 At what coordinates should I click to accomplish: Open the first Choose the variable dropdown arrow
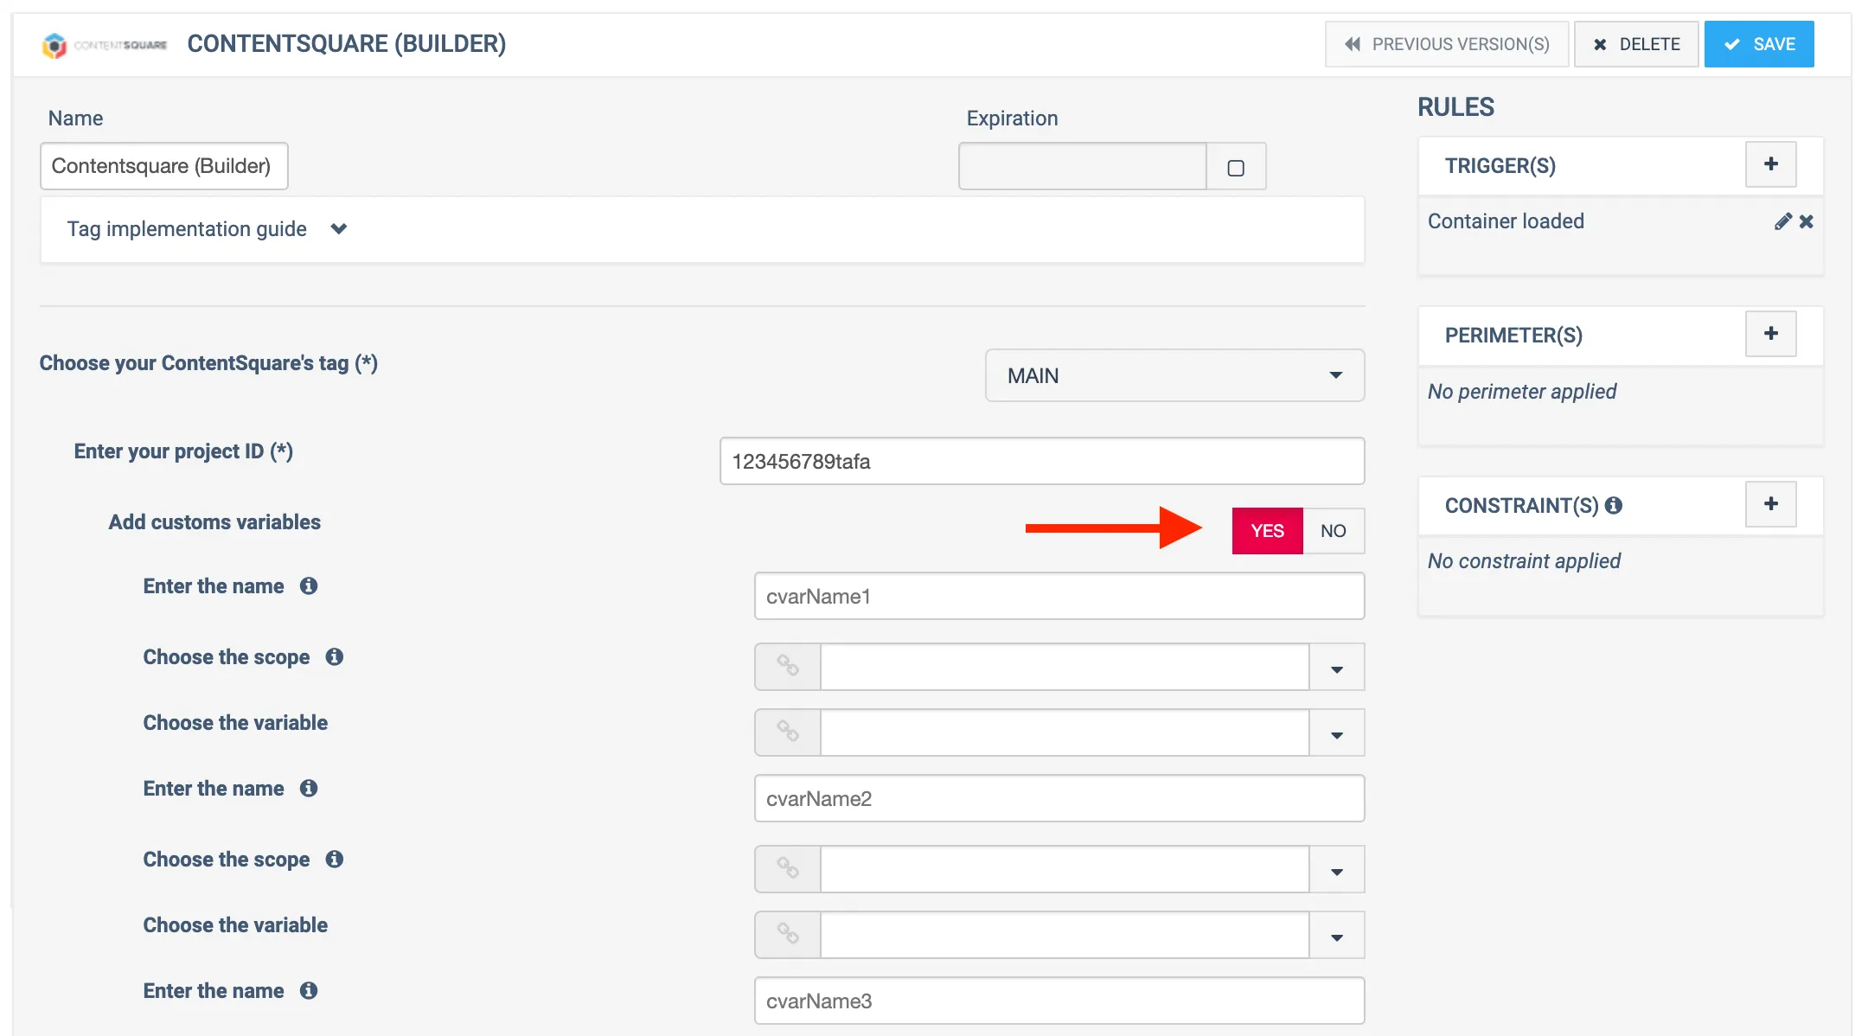(x=1336, y=733)
